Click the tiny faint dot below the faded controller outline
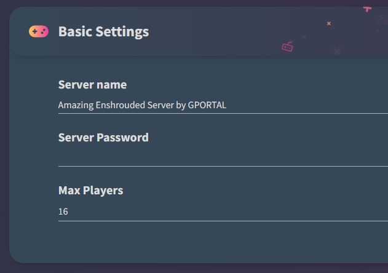The width and height of the screenshot is (388, 273). point(378,31)
